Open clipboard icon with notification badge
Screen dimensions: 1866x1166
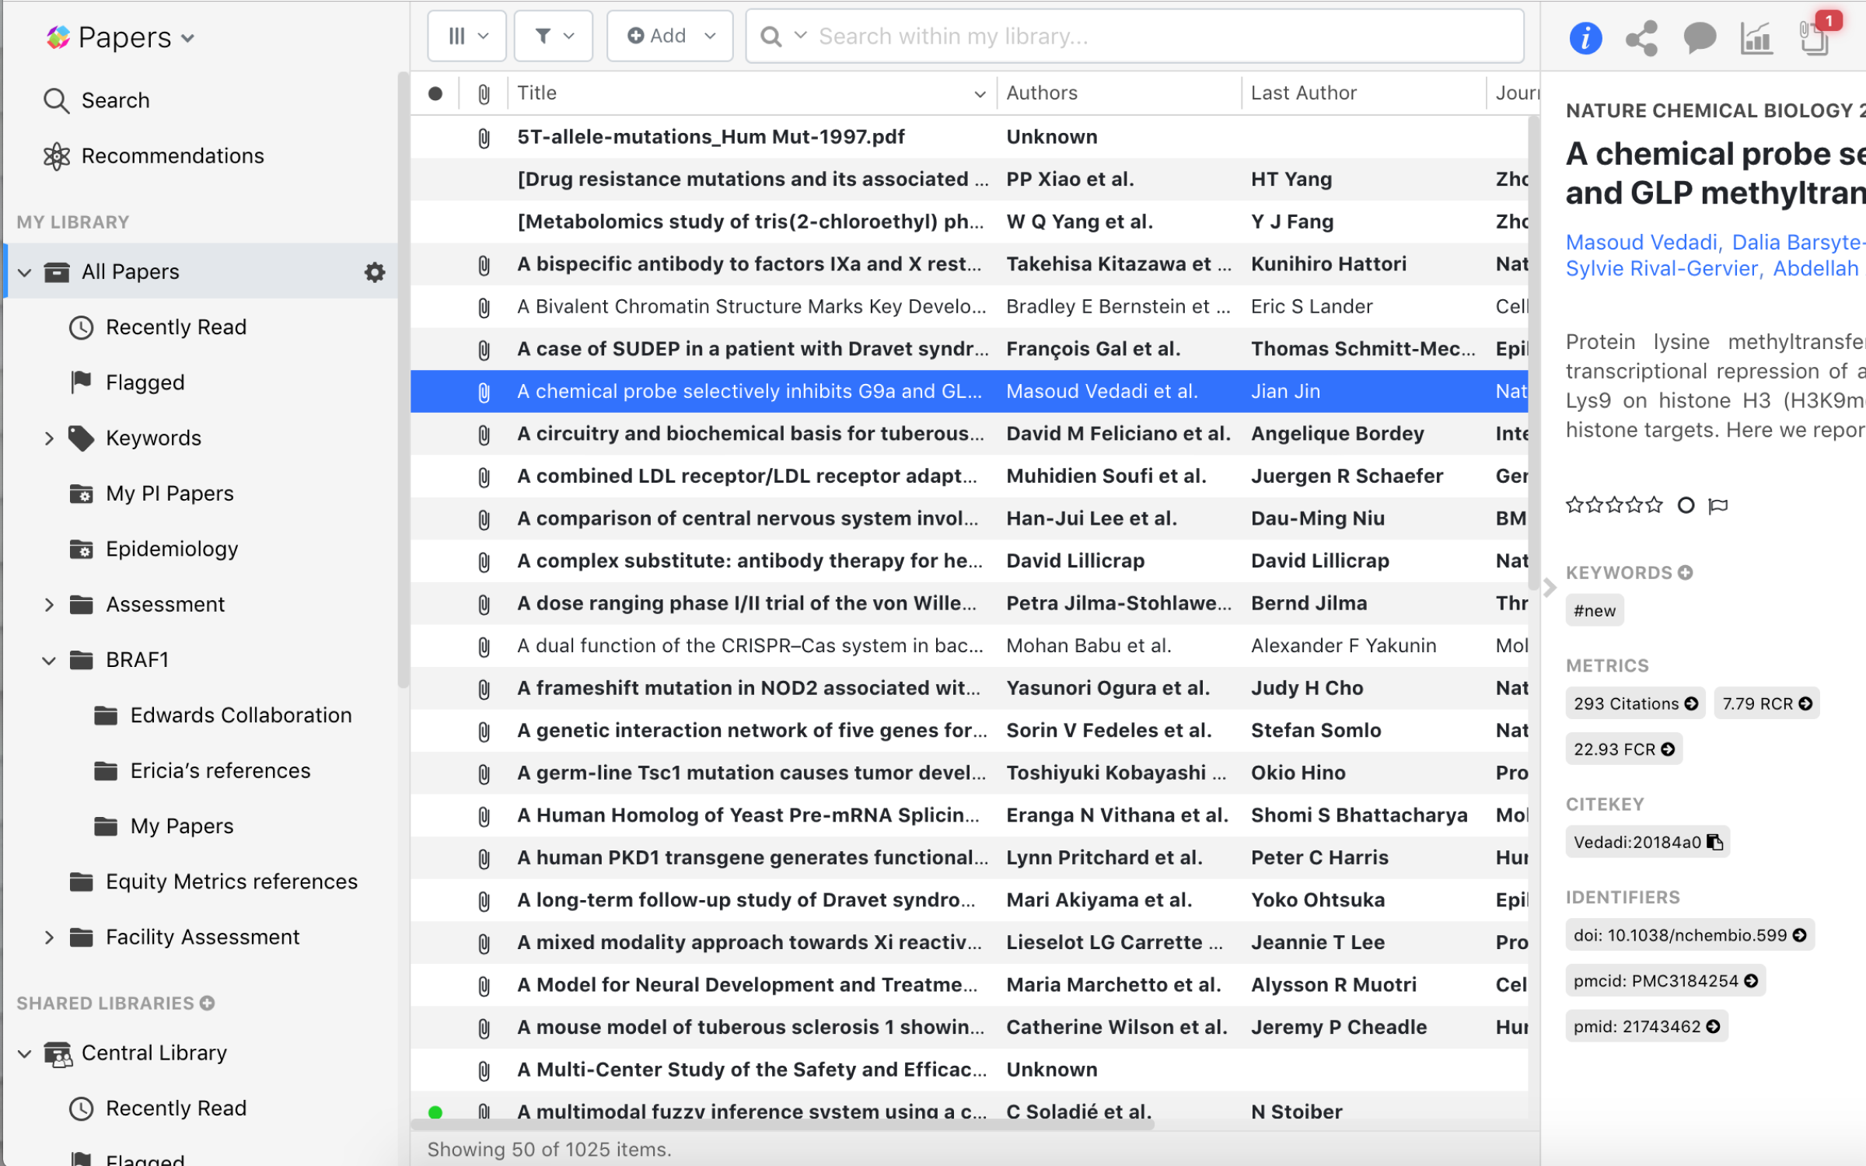tap(1815, 37)
